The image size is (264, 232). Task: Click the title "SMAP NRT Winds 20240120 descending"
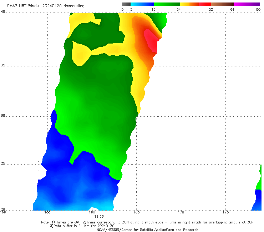46,6
